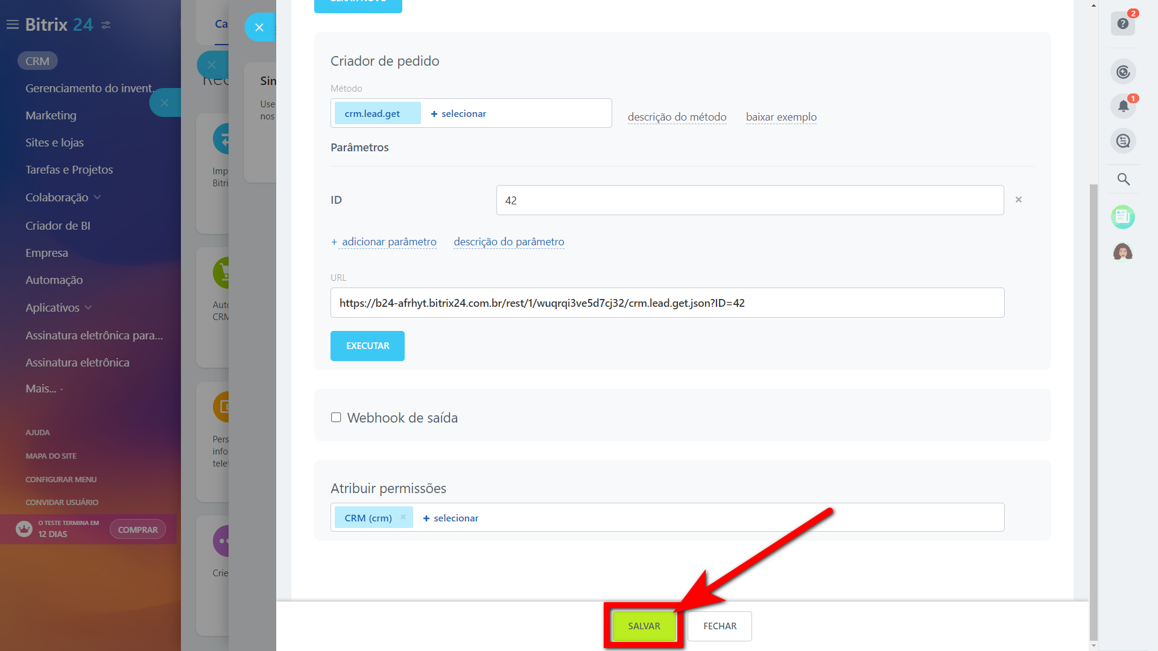Click the search magnifier icon
Image resolution: width=1158 pixels, height=651 pixels.
click(1123, 179)
